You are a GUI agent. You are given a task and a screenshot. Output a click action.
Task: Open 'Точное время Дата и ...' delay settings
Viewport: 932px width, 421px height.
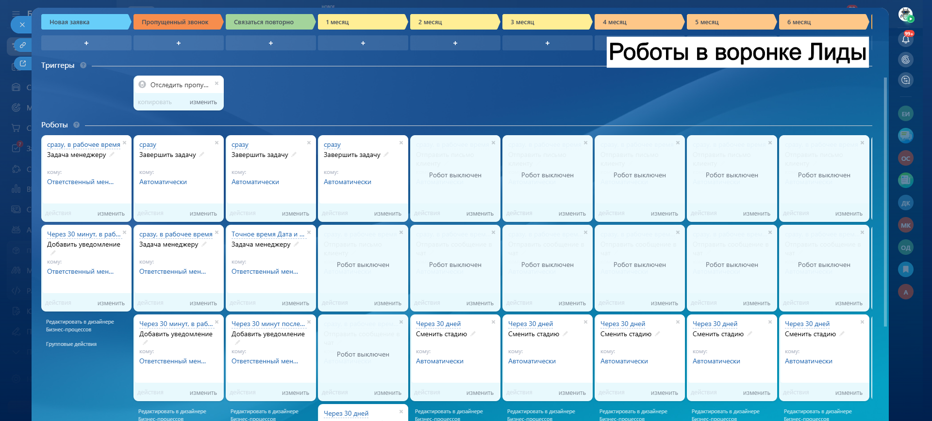268,234
